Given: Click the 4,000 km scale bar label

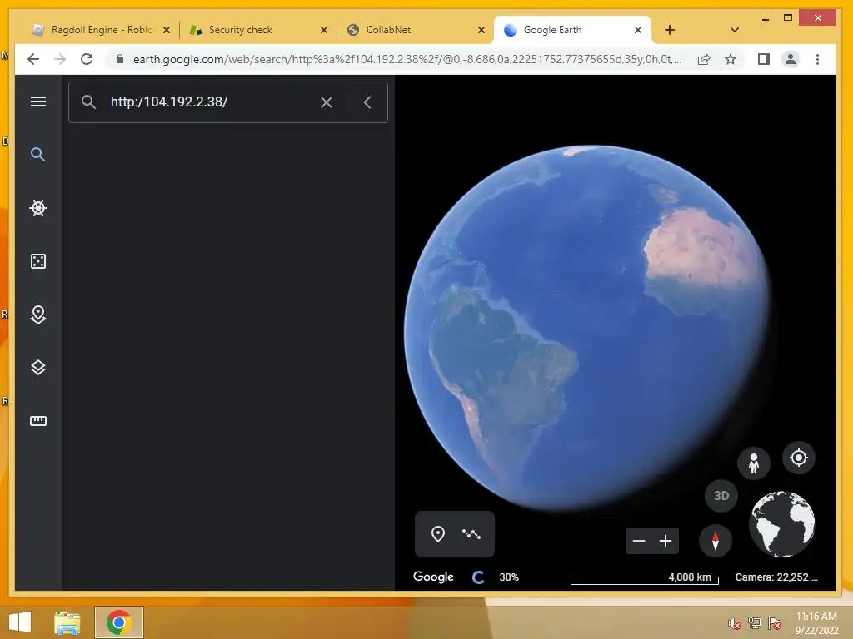Looking at the screenshot, I should 689,577.
